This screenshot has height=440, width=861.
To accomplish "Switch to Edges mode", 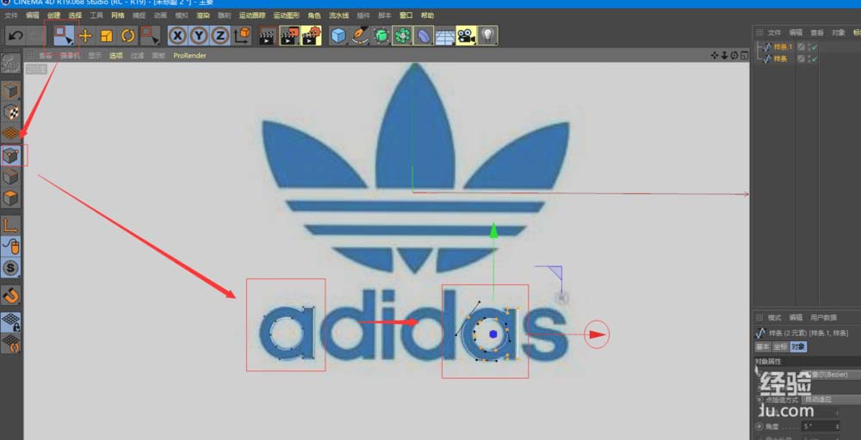I will tap(11, 178).
